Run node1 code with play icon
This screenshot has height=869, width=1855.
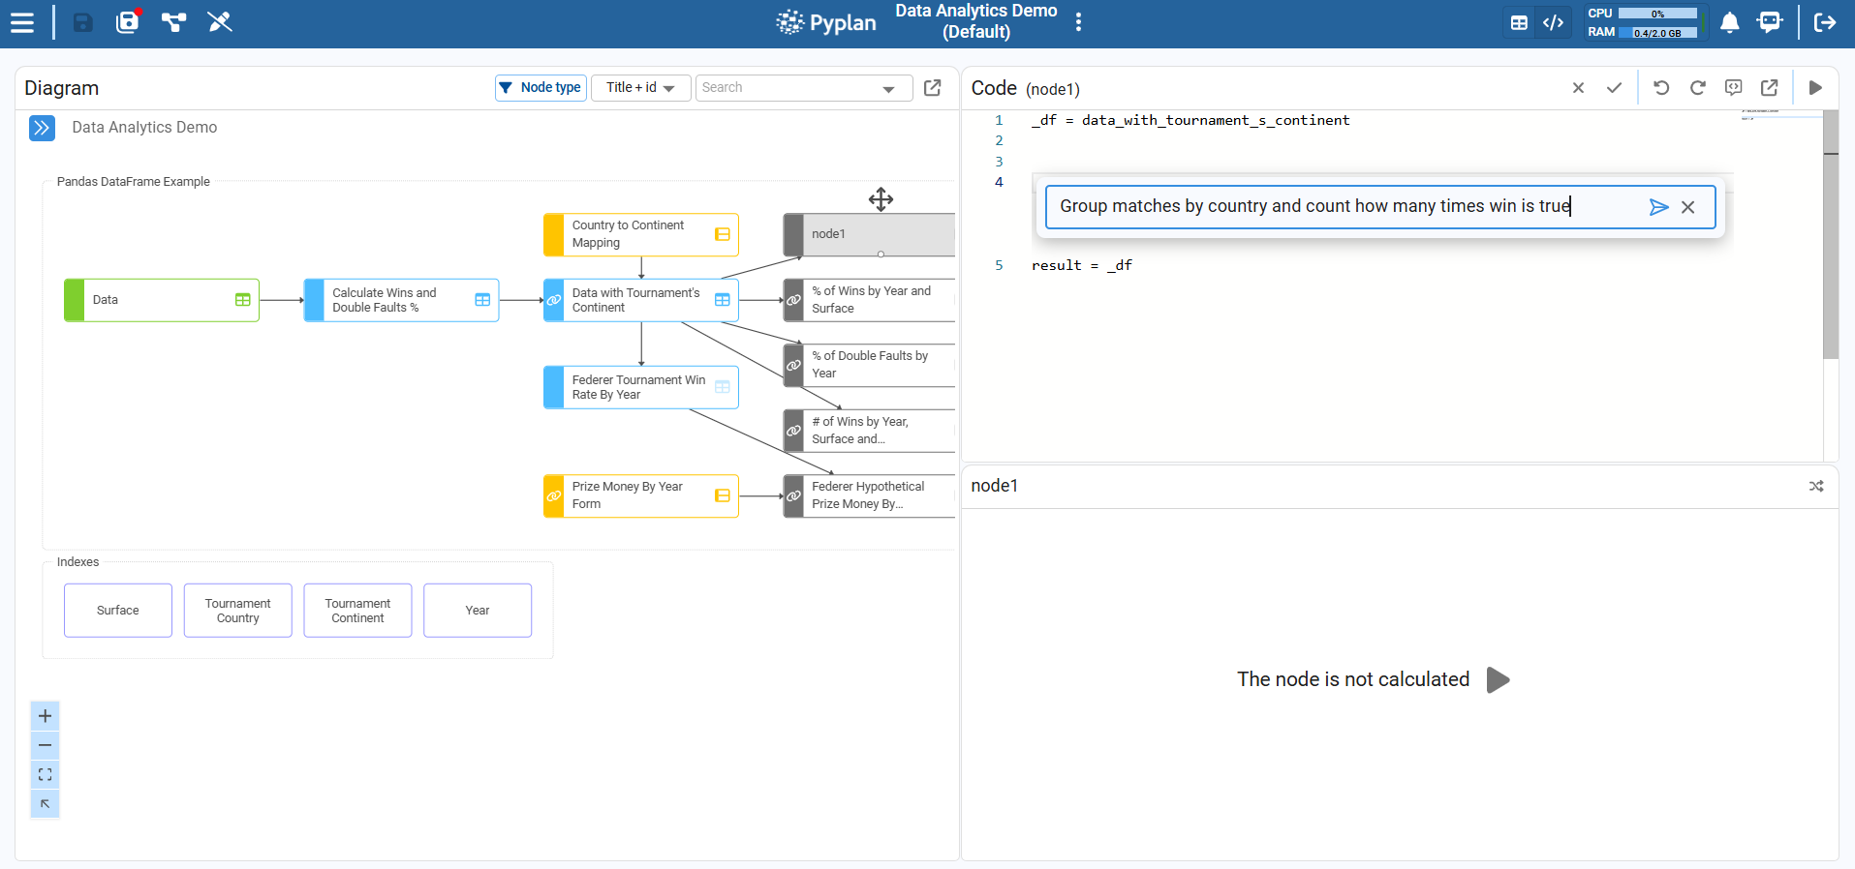(x=1815, y=88)
